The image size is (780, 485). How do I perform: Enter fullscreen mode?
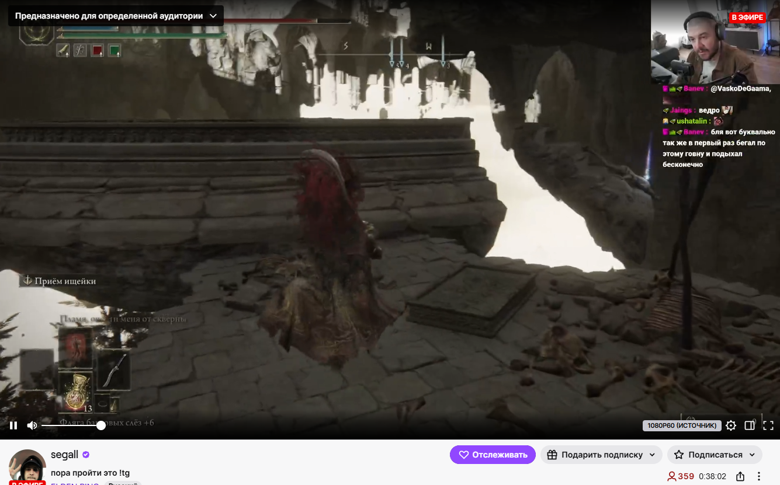pyautogui.click(x=768, y=425)
